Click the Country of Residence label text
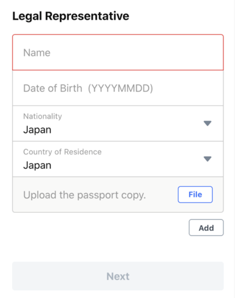 62,152
